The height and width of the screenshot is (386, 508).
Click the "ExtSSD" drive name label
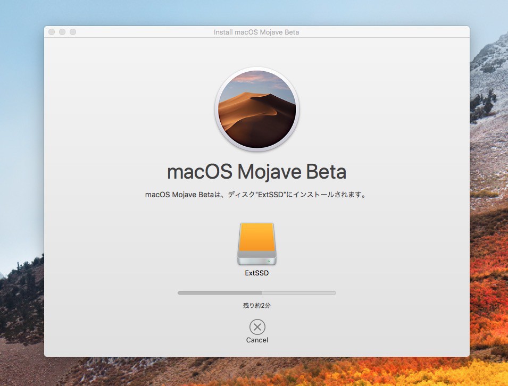257,273
